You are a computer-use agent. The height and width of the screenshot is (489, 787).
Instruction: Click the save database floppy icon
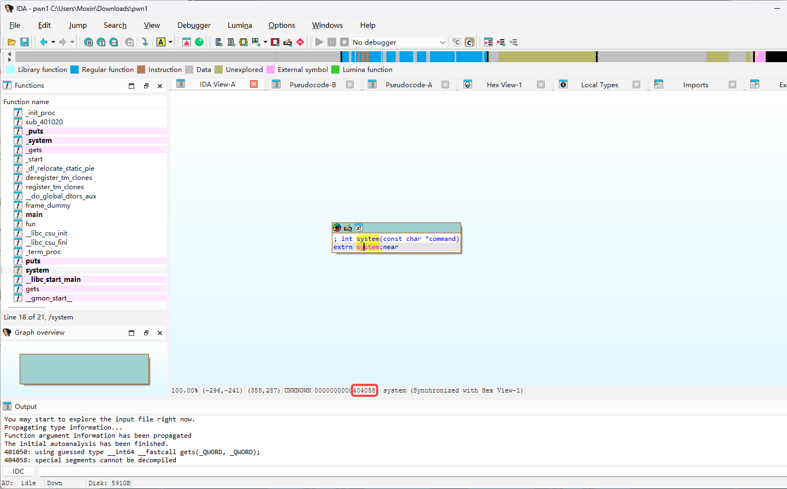(25, 42)
